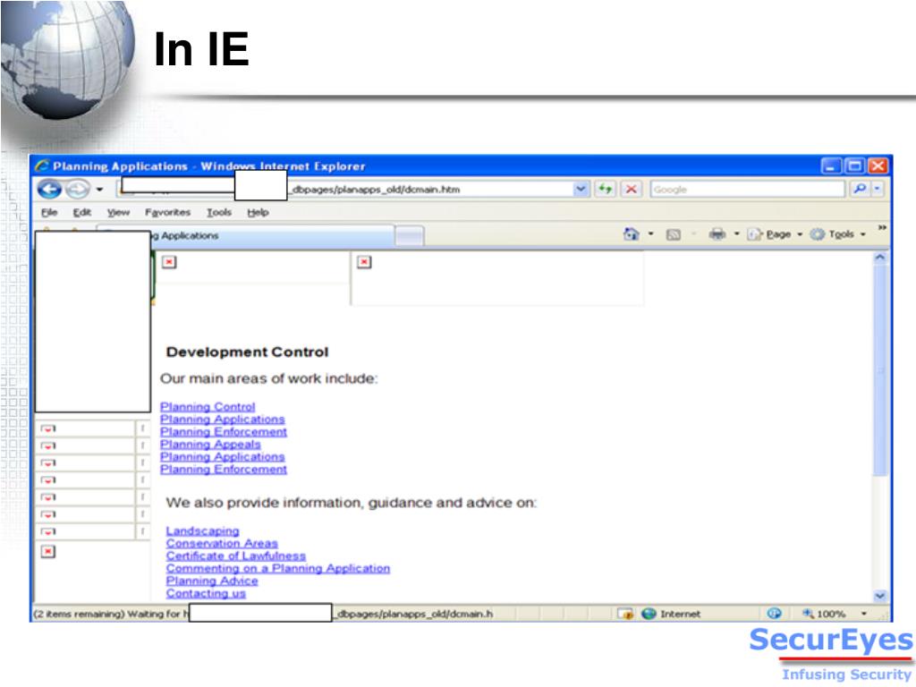Click the vertical scrollbar down arrow

click(880, 596)
